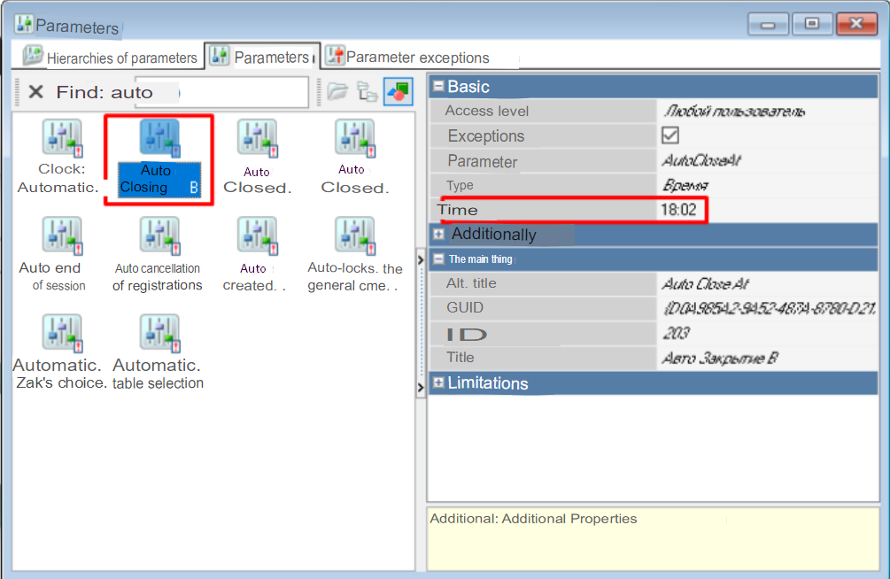Select the Auto created parameter icon

257,235
